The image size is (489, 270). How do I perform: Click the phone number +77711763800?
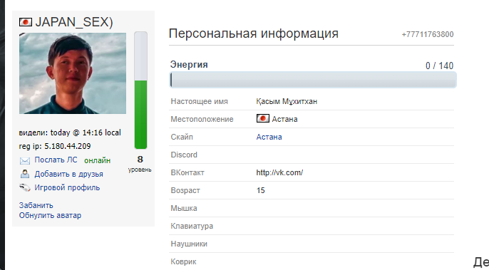tap(428, 34)
